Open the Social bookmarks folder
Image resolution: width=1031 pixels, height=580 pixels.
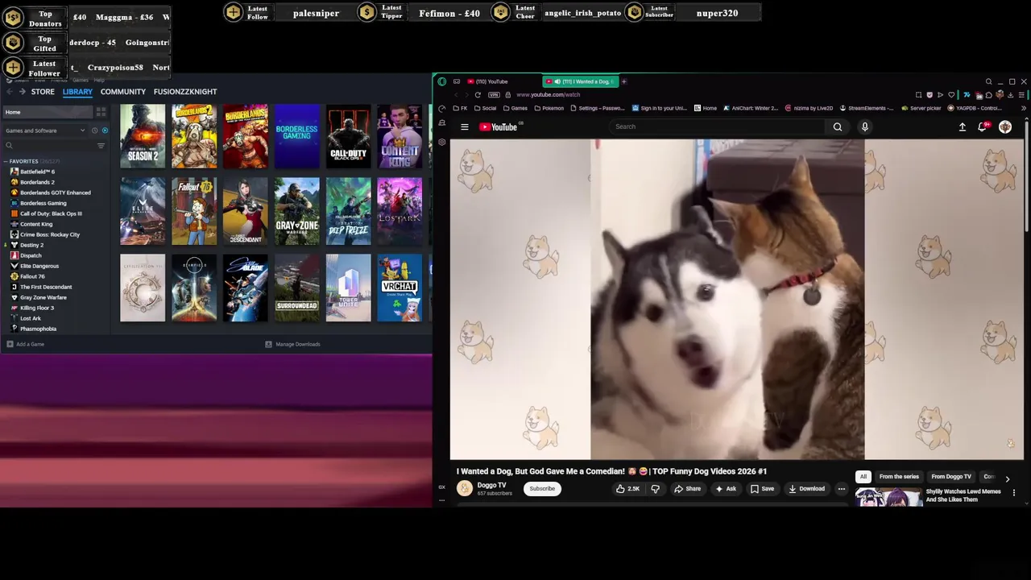pyautogui.click(x=485, y=108)
